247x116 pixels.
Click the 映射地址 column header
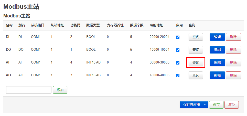click(x=156, y=25)
